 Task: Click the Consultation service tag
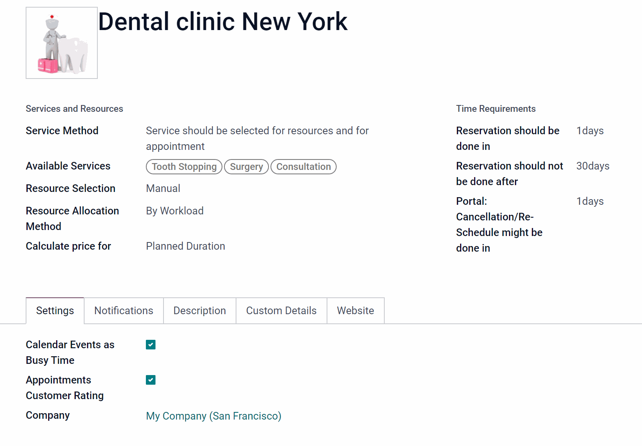pos(303,167)
